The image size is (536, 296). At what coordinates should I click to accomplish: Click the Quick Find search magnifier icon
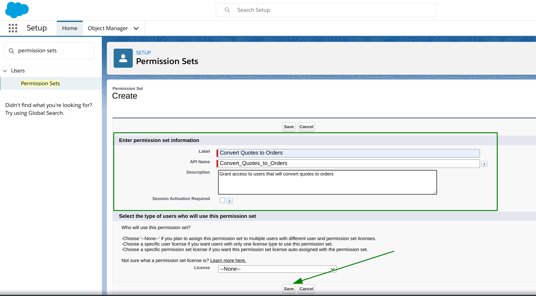click(x=12, y=51)
